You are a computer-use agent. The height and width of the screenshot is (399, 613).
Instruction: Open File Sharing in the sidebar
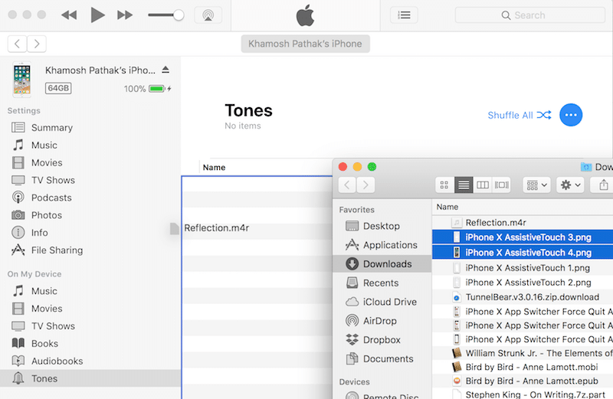(57, 250)
